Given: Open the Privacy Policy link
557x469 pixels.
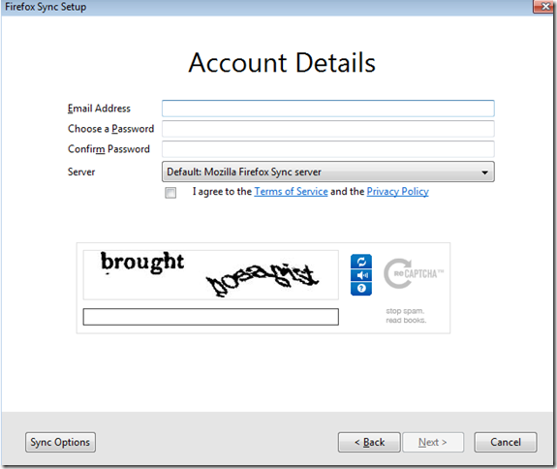Looking at the screenshot, I should tap(397, 192).
